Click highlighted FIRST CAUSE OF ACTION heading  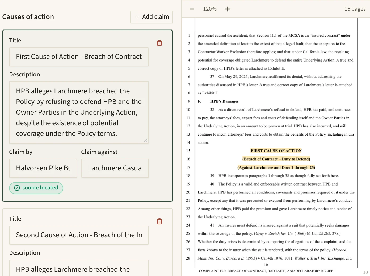pos(276,151)
